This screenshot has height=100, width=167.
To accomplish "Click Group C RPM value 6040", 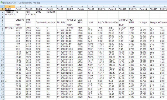I will pyautogui.click(x=134, y=76).
